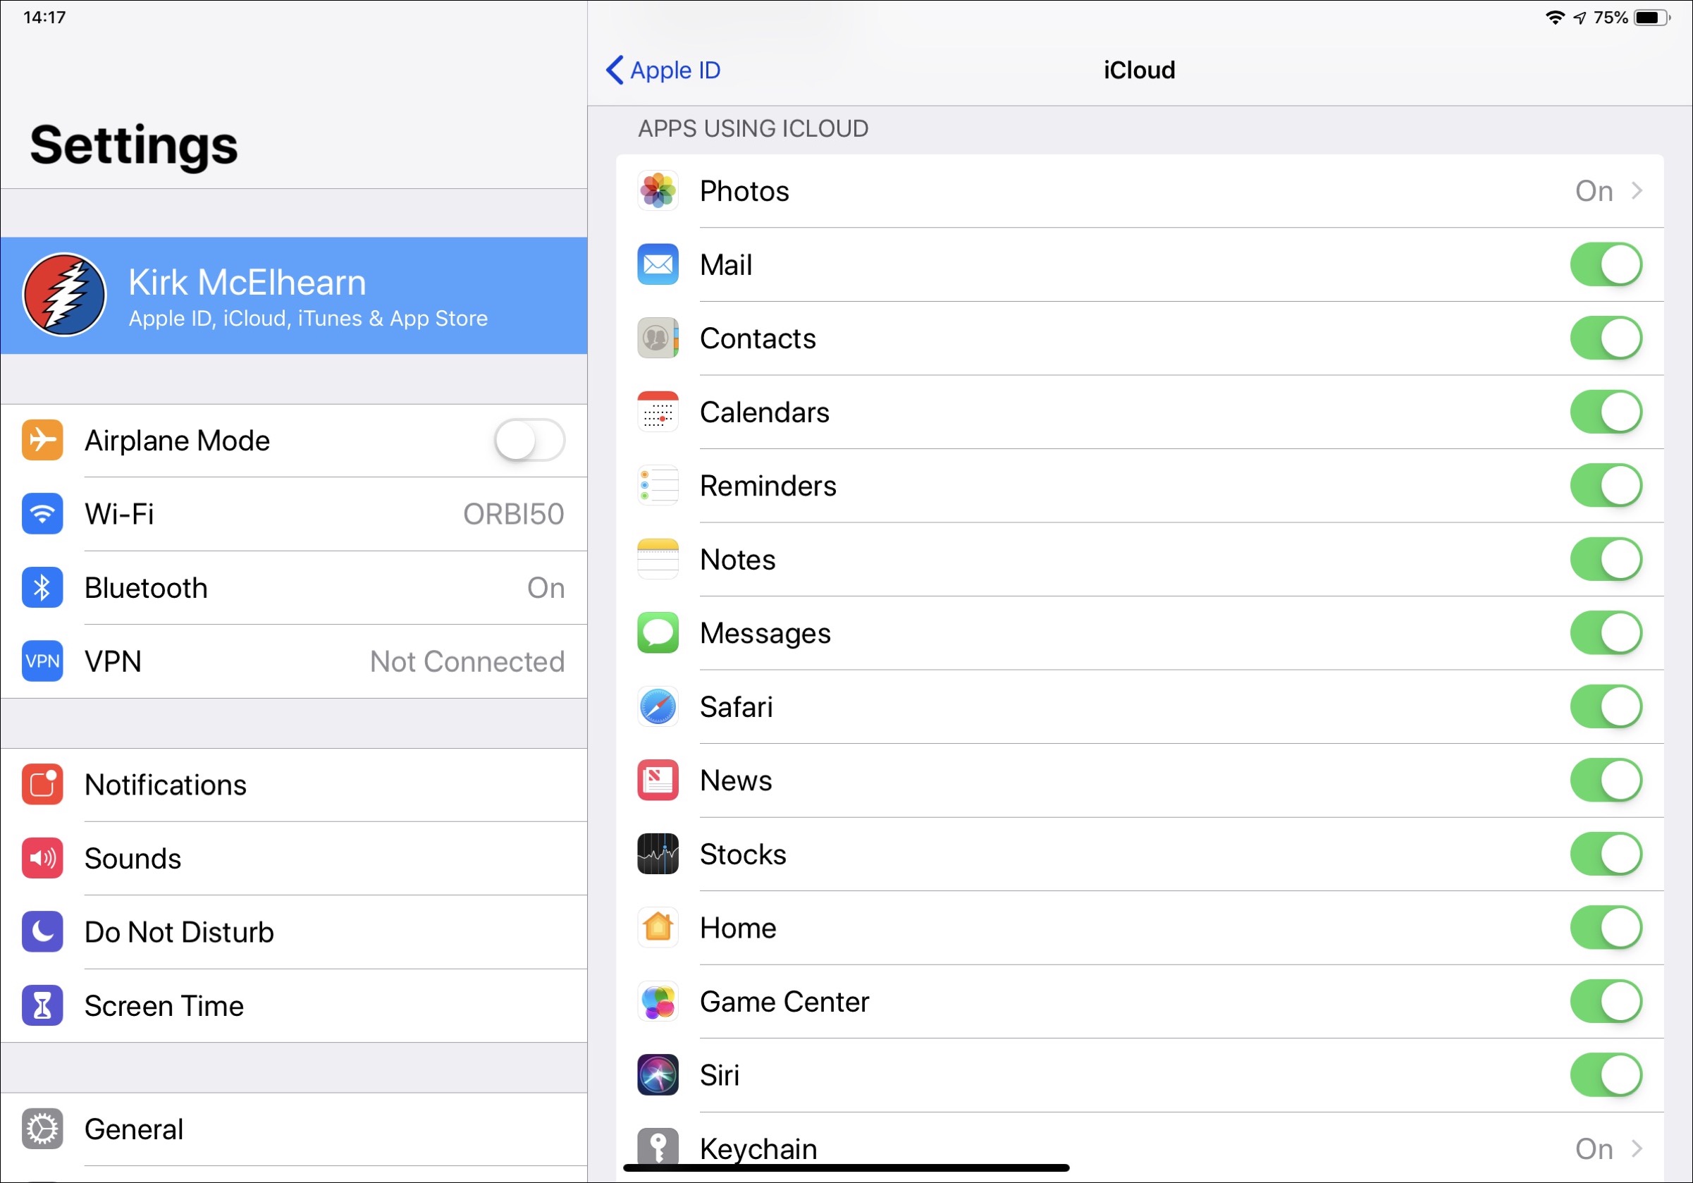1693x1183 pixels.
Task: Open Photos settings chevron
Action: point(1637,191)
